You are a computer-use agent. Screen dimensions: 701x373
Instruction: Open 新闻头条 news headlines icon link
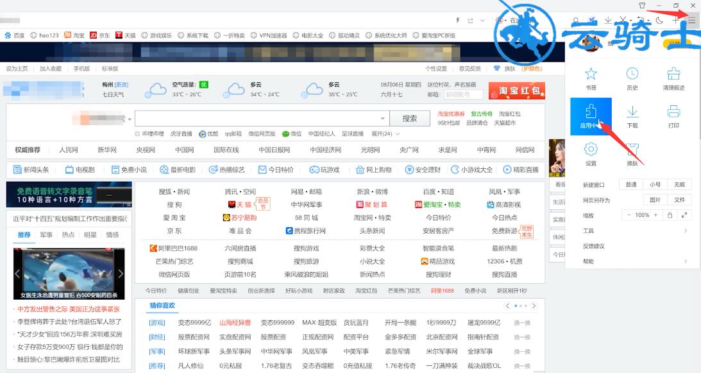click(31, 169)
